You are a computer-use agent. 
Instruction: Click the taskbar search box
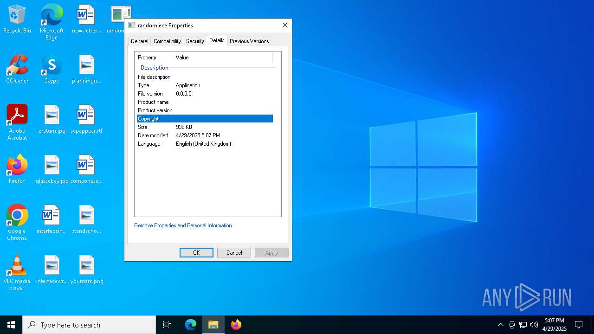tap(89, 325)
